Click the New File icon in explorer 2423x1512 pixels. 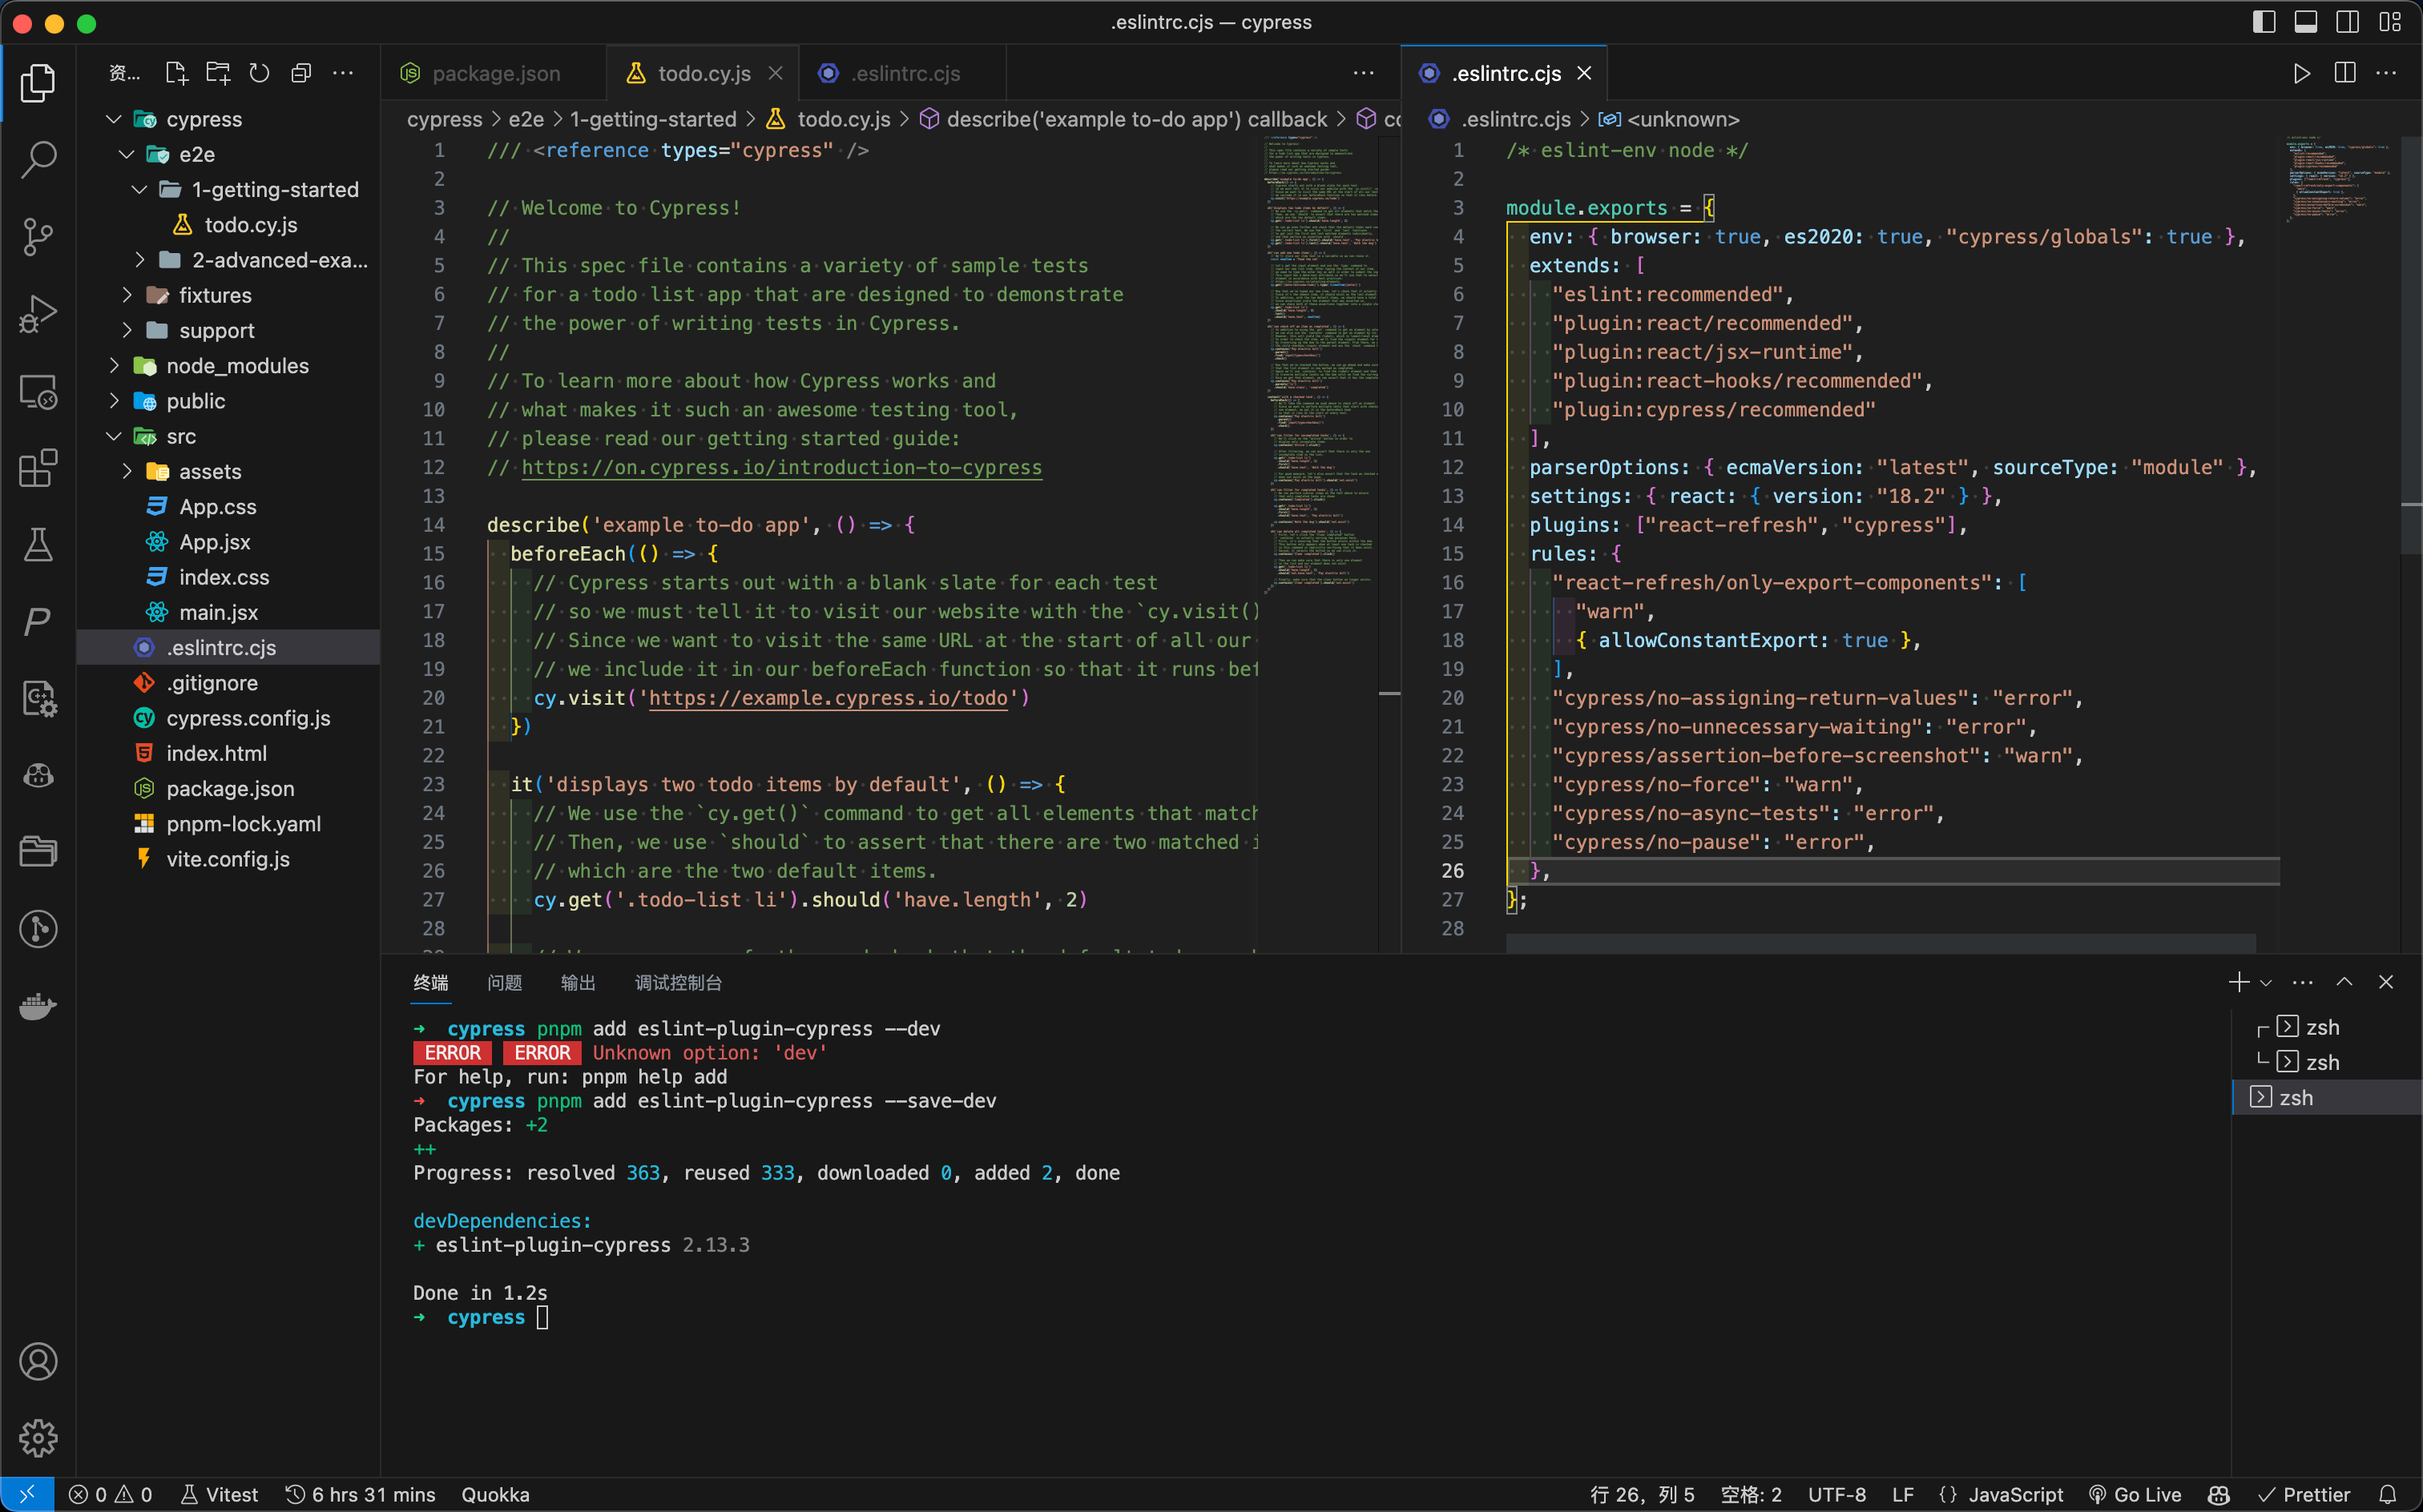coord(176,73)
